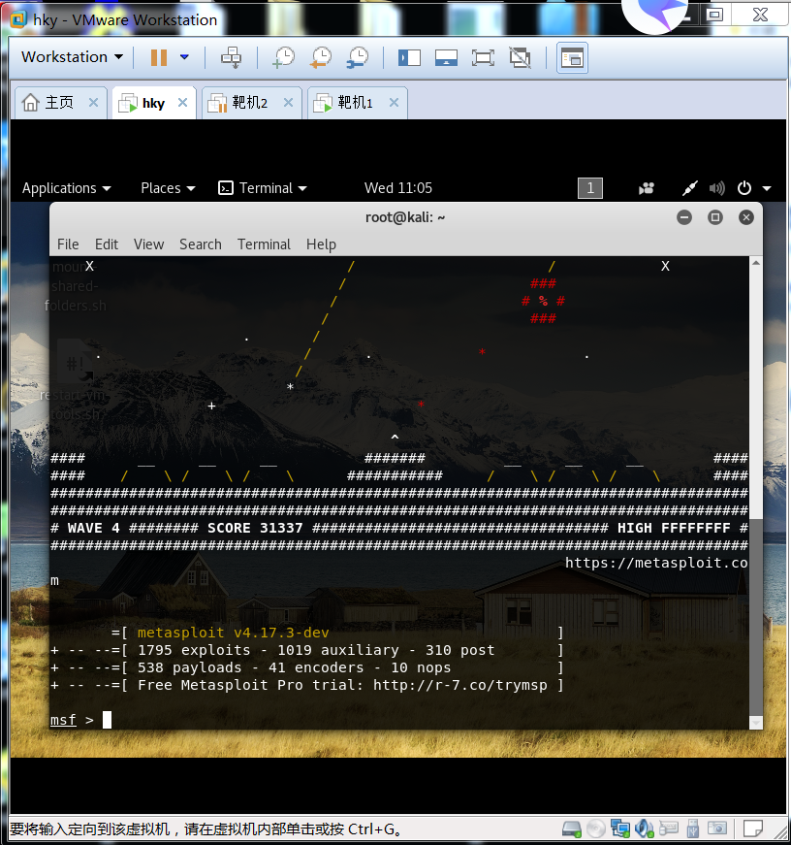Click the CD/DVD drive status icon
This screenshot has width=791, height=845.
click(595, 829)
